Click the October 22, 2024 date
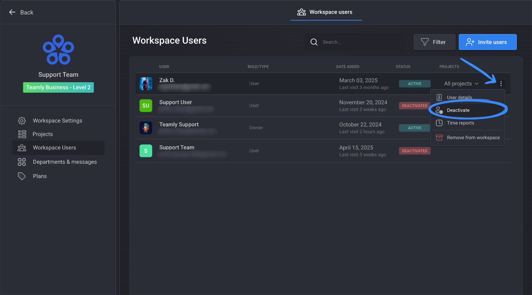Image resolution: width=532 pixels, height=295 pixels. 360,125
